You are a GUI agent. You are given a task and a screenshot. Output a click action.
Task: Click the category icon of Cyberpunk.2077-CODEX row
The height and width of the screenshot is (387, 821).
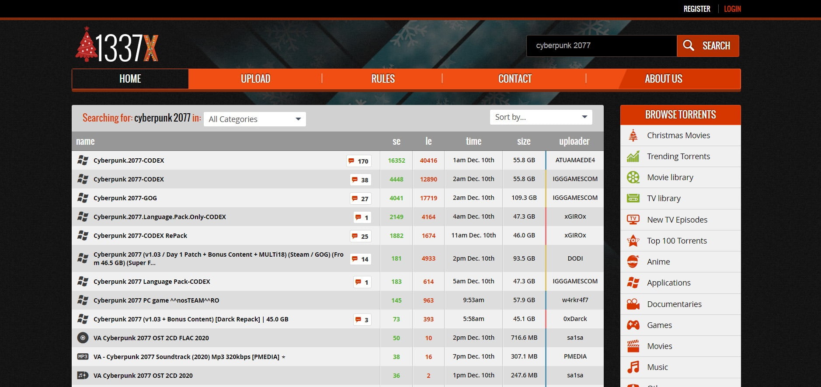(83, 160)
